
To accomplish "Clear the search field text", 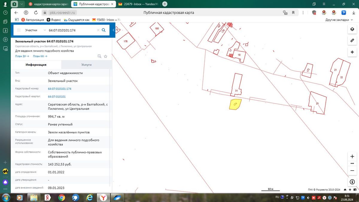I will pyautogui.click(x=98, y=30).
